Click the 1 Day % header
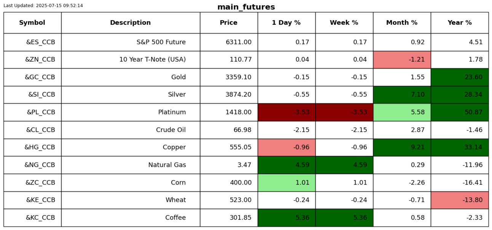This screenshot has height=230, width=492. pyautogui.click(x=286, y=23)
